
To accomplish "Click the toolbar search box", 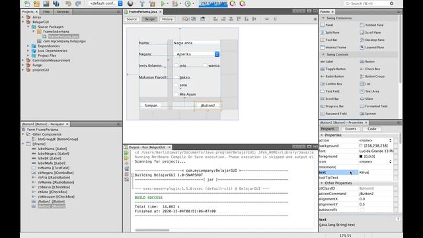I will 369,3.
